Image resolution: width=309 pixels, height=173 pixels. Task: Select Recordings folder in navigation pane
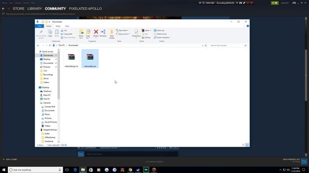48,75
